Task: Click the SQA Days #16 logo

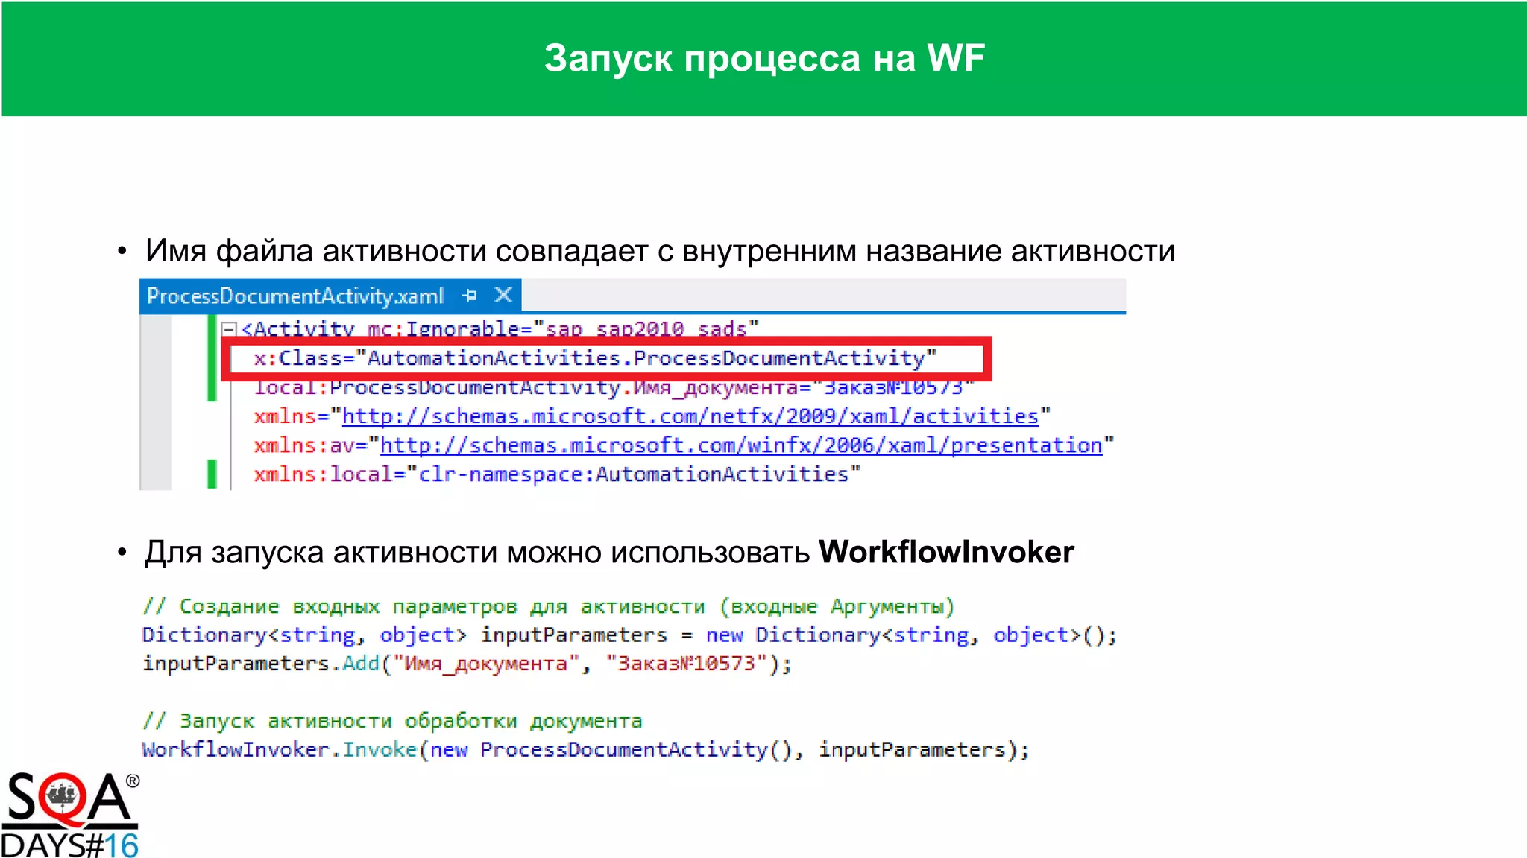Action: (69, 815)
